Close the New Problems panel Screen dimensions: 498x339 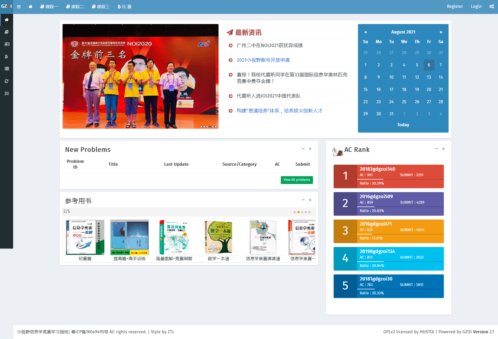click(x=310, y=149)
